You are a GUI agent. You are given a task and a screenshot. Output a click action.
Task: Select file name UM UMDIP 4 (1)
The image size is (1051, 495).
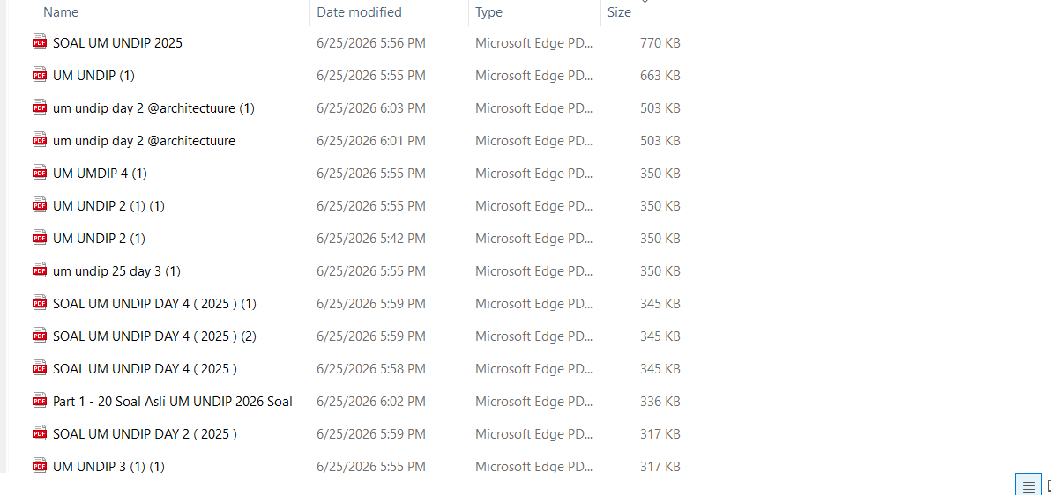(100, 174)
